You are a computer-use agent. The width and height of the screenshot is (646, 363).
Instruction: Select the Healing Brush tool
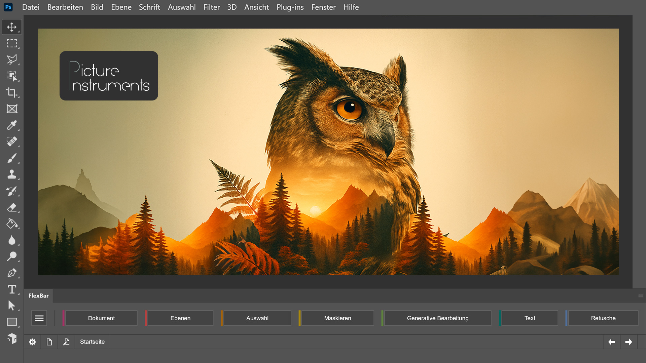pos(12,142)
